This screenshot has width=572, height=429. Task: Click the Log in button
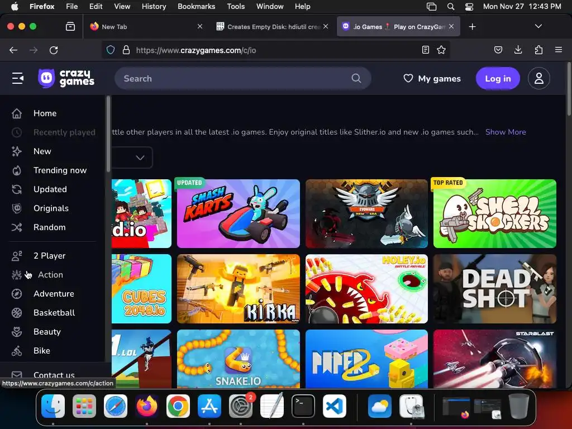tap(498, 78)
